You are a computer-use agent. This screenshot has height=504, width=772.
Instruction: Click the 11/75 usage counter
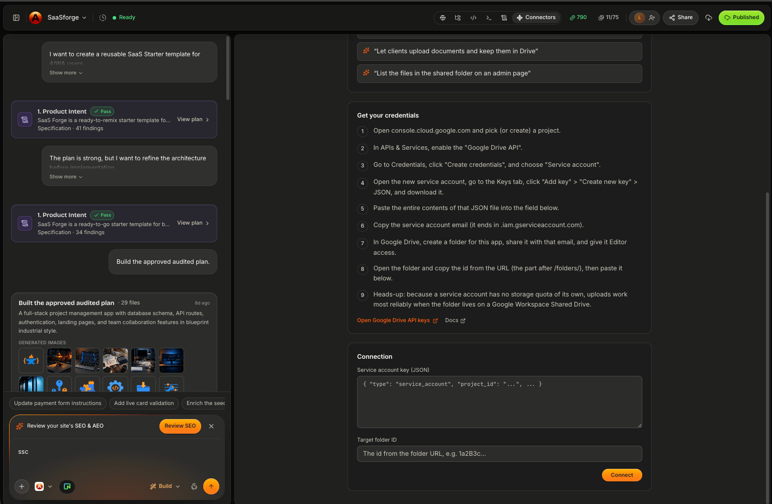tap(609, 18)
